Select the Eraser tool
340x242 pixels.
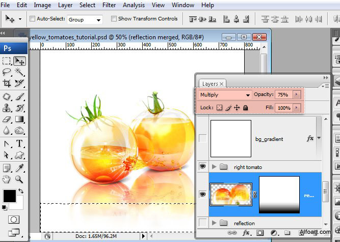(x=7, y=119)
